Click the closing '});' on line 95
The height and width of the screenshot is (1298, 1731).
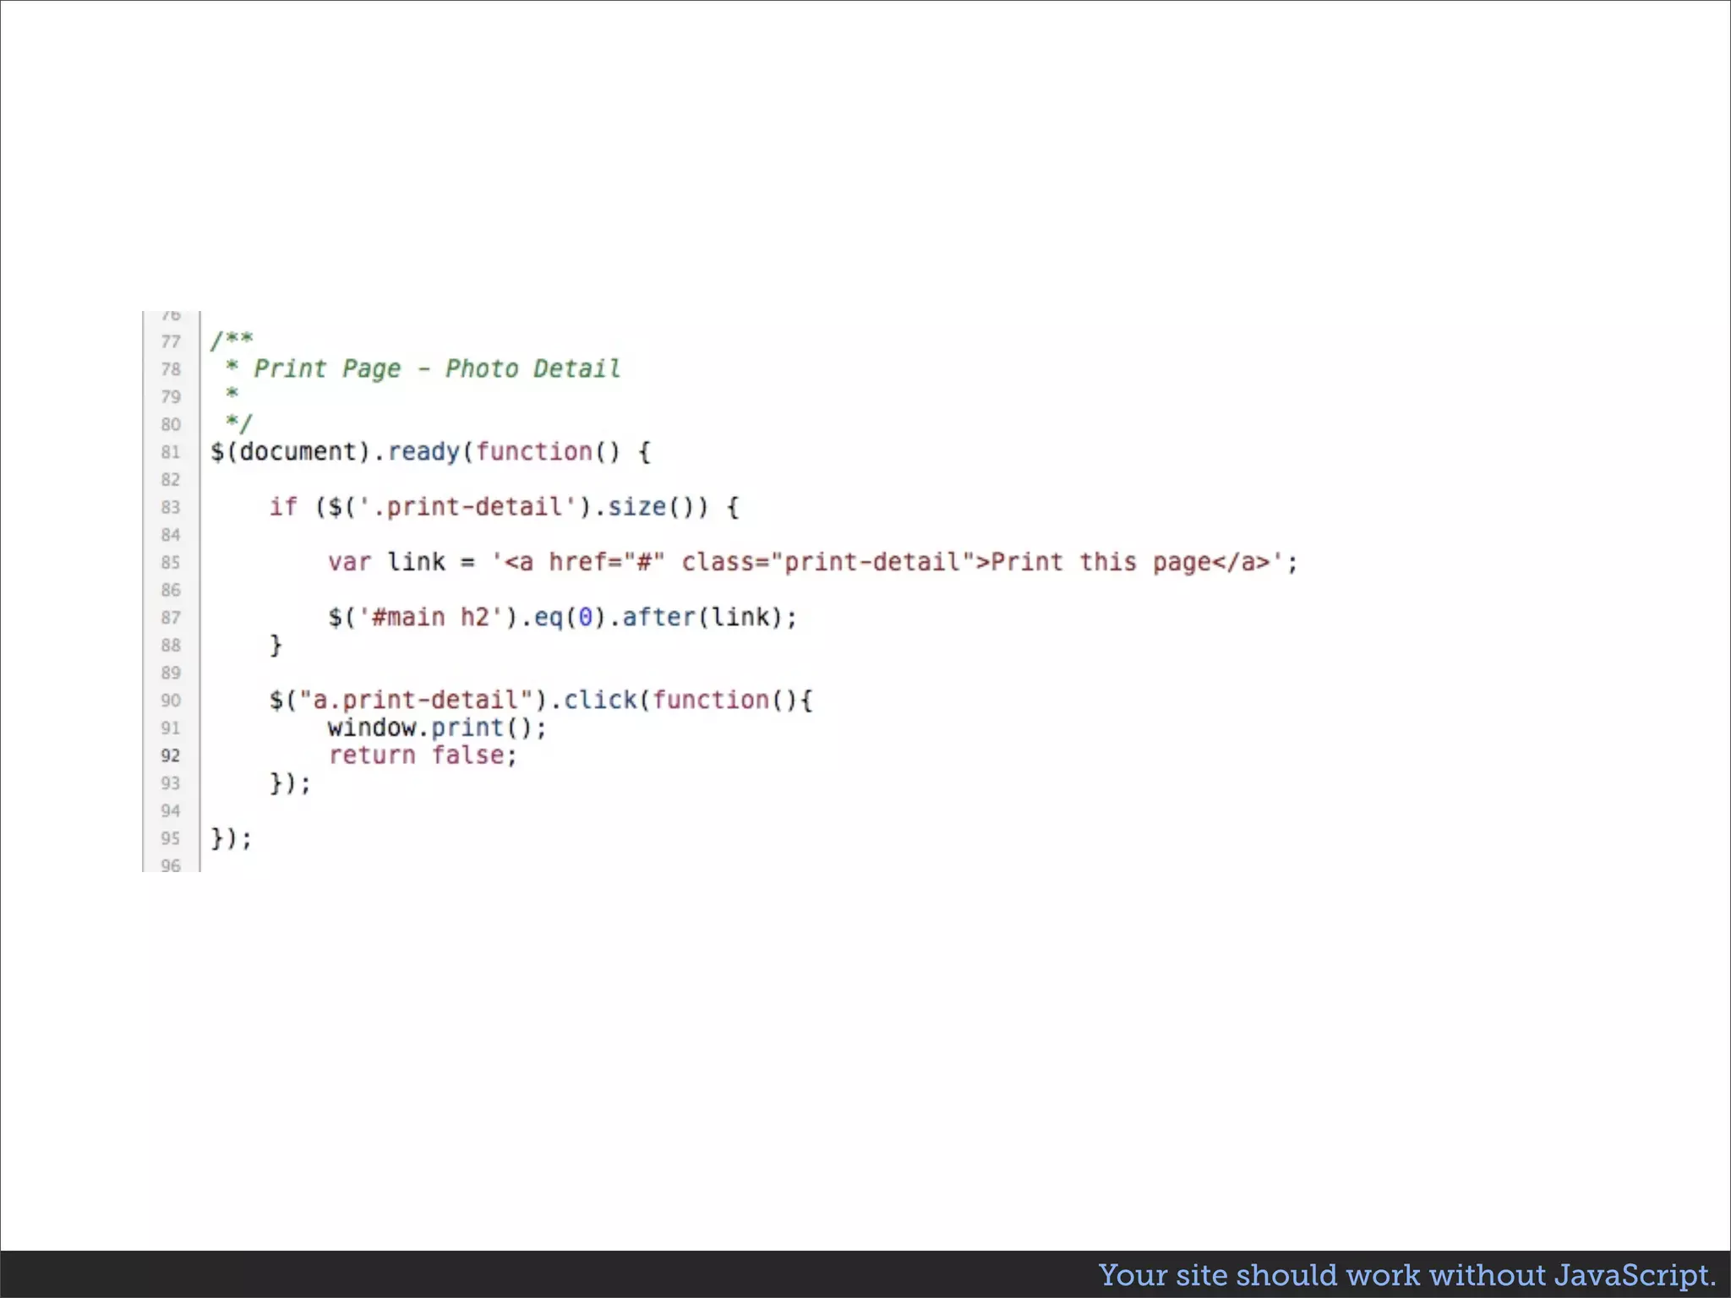pyautogui.click(x=232, y=838)
